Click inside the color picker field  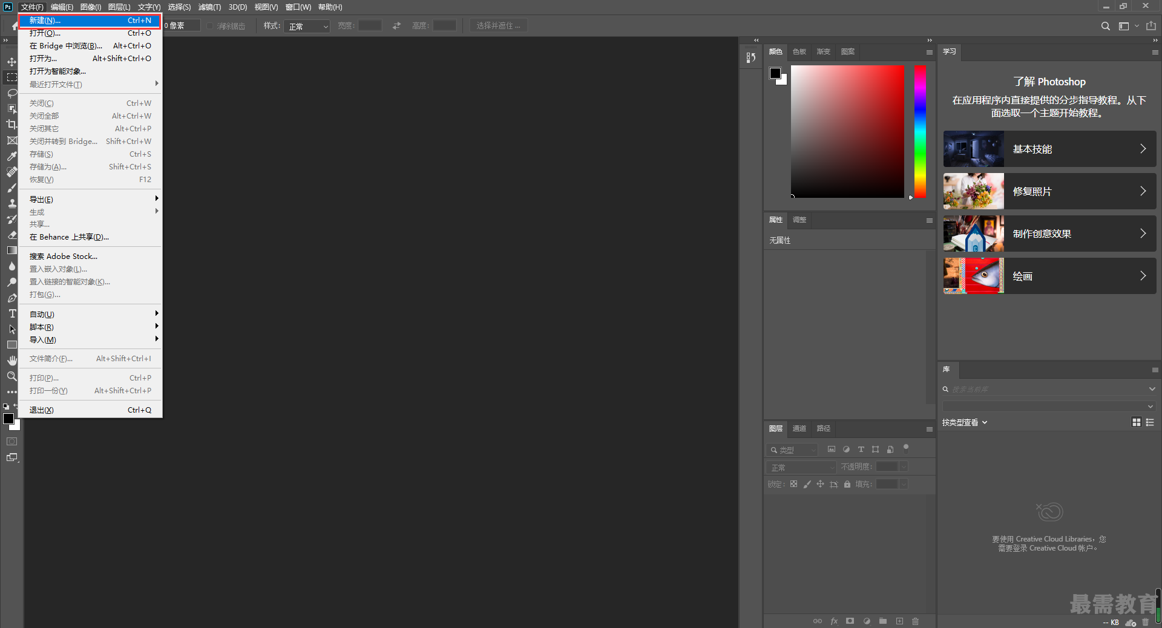point(847,131)
